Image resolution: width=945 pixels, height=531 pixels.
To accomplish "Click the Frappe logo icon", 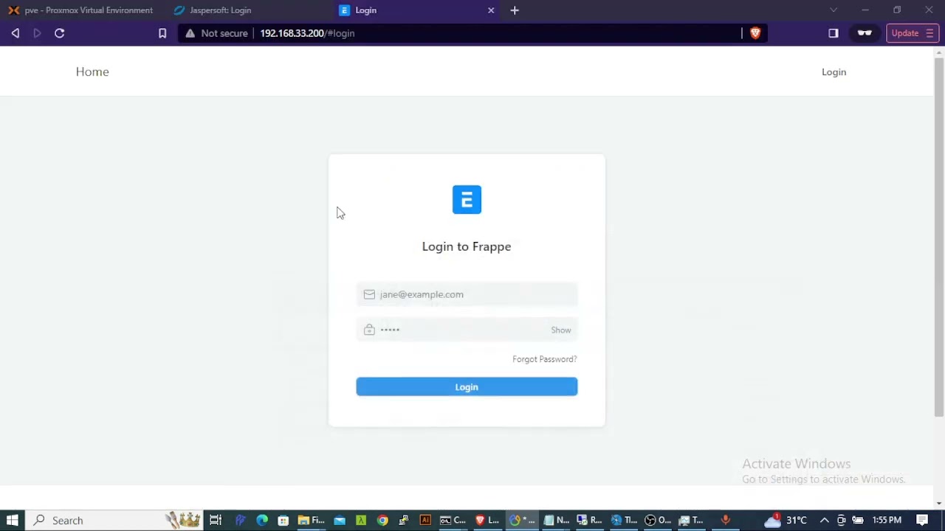I will tap(467, 200).
